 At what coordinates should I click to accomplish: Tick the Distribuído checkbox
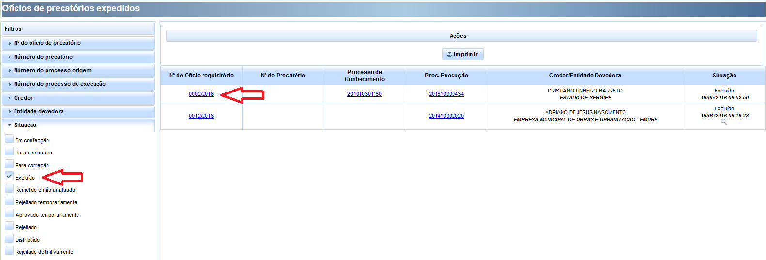coord(9,239)
